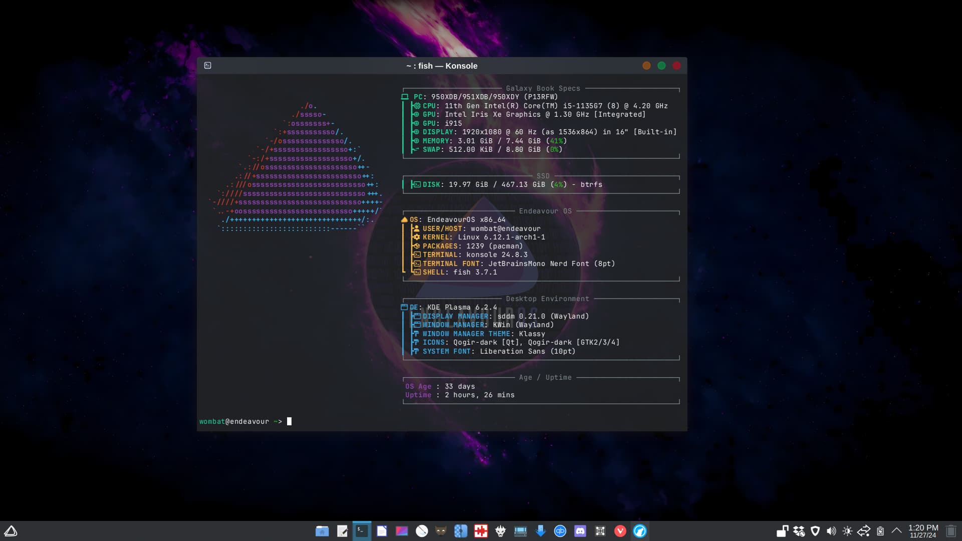Click the 'wombat@endeavour' prompt text
The height and width of the screenshot is (541, 962).
[x=234, y=421]
